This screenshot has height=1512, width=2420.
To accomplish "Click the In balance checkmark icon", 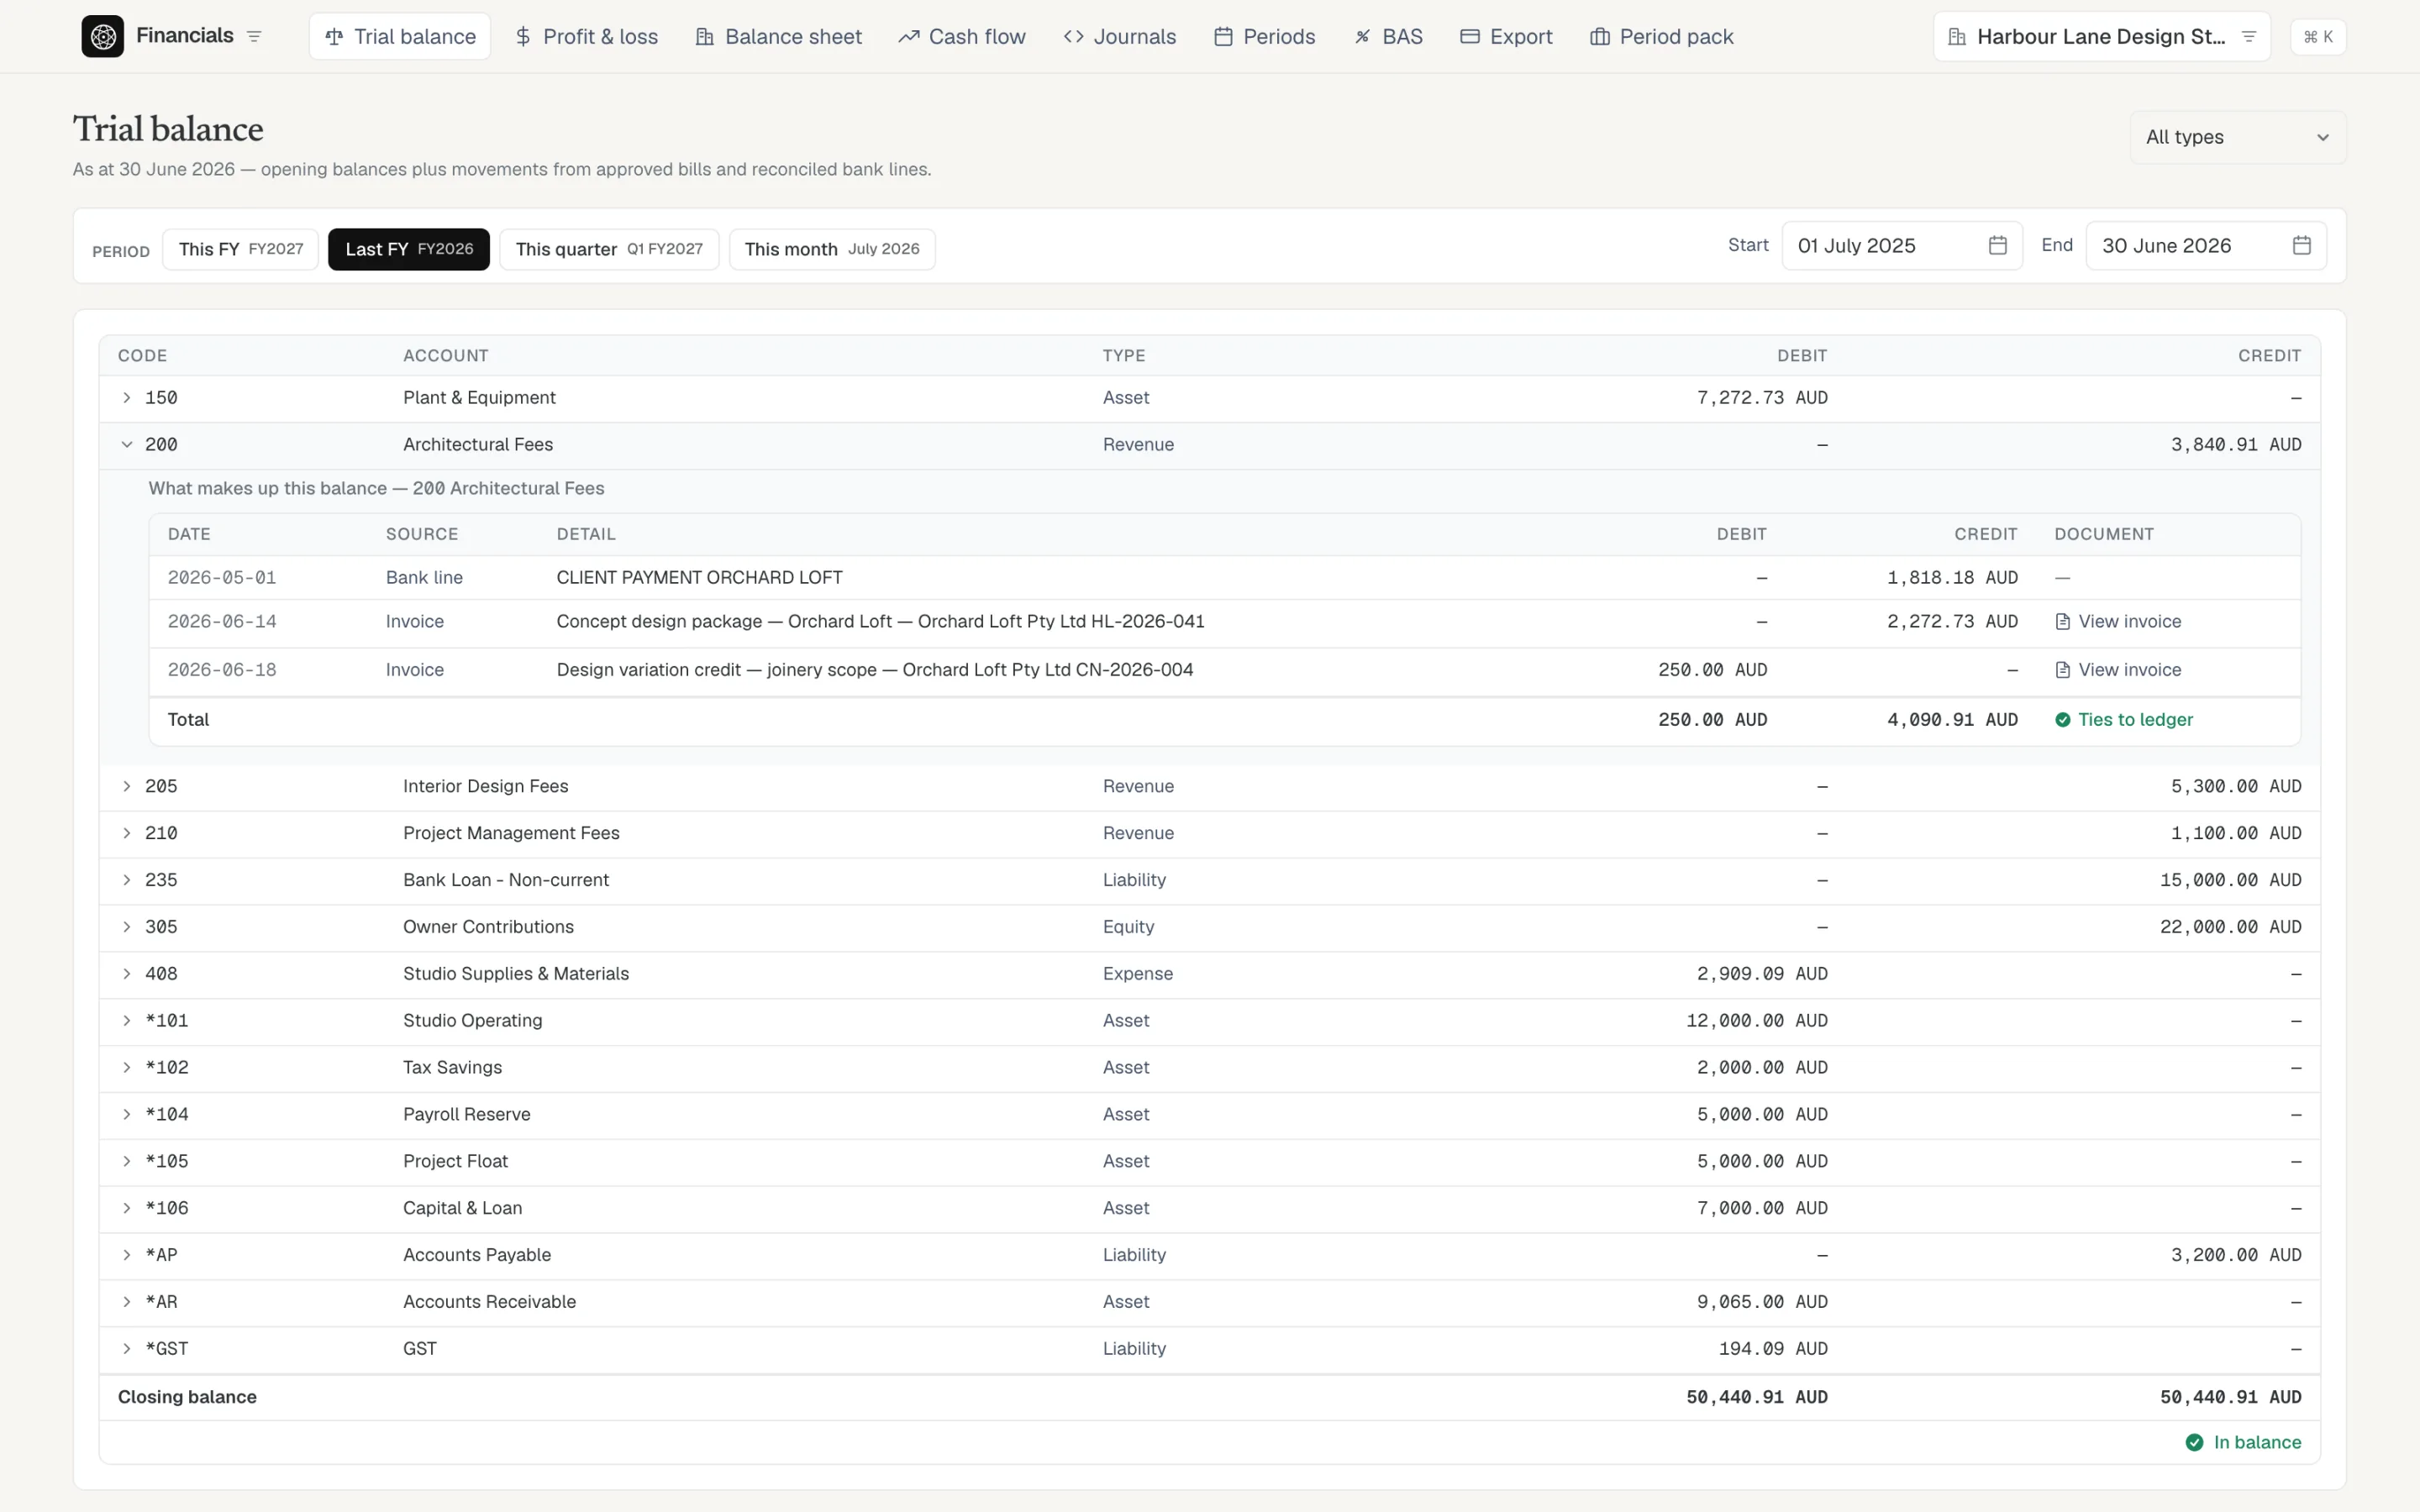I will point(2194,1442).
